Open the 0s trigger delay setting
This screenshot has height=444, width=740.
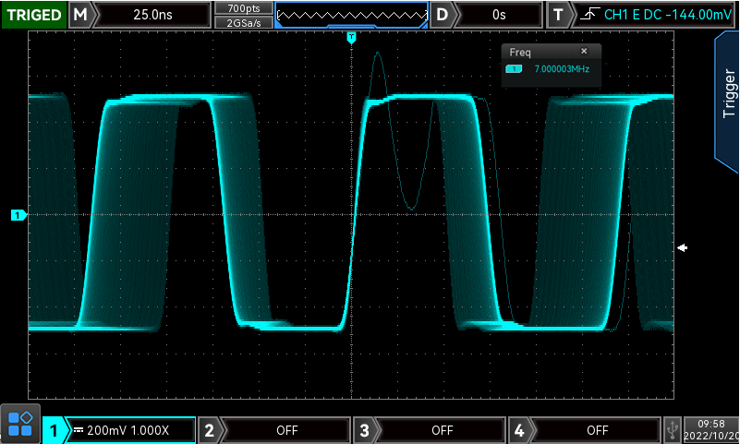(x=499, y=15)
